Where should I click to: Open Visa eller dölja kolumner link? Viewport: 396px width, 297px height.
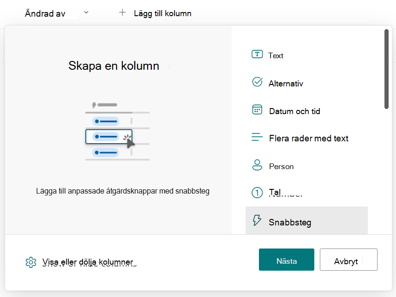pos(88,262)
